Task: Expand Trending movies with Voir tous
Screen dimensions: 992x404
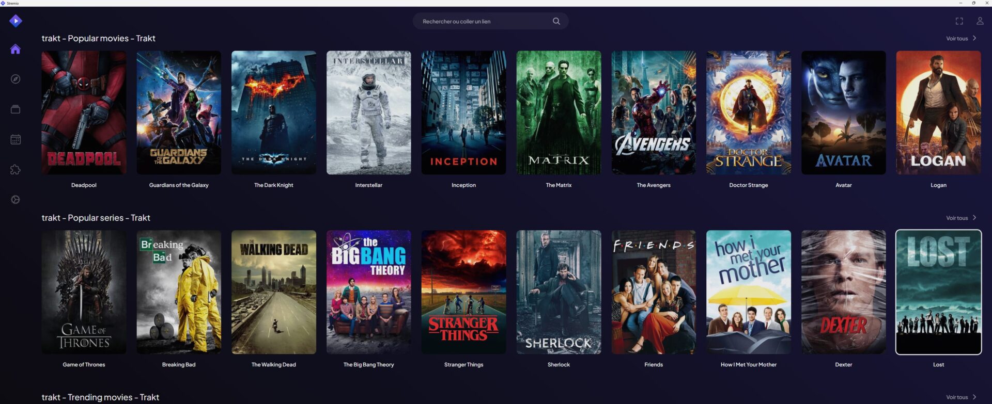Action: point(960,397)
